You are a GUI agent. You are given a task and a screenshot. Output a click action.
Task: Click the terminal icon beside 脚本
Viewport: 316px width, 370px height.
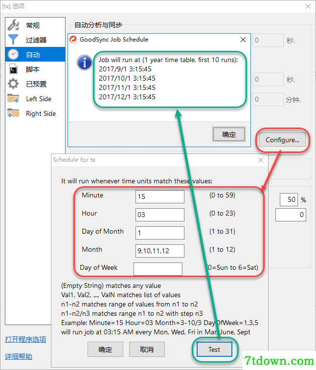tap(13, 69)
